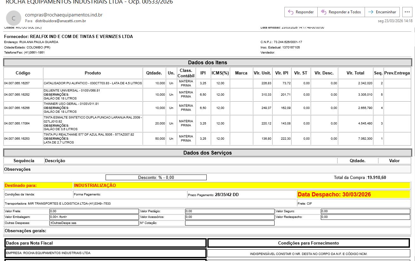Open the more actions ellipsis menu

point(407,12)
